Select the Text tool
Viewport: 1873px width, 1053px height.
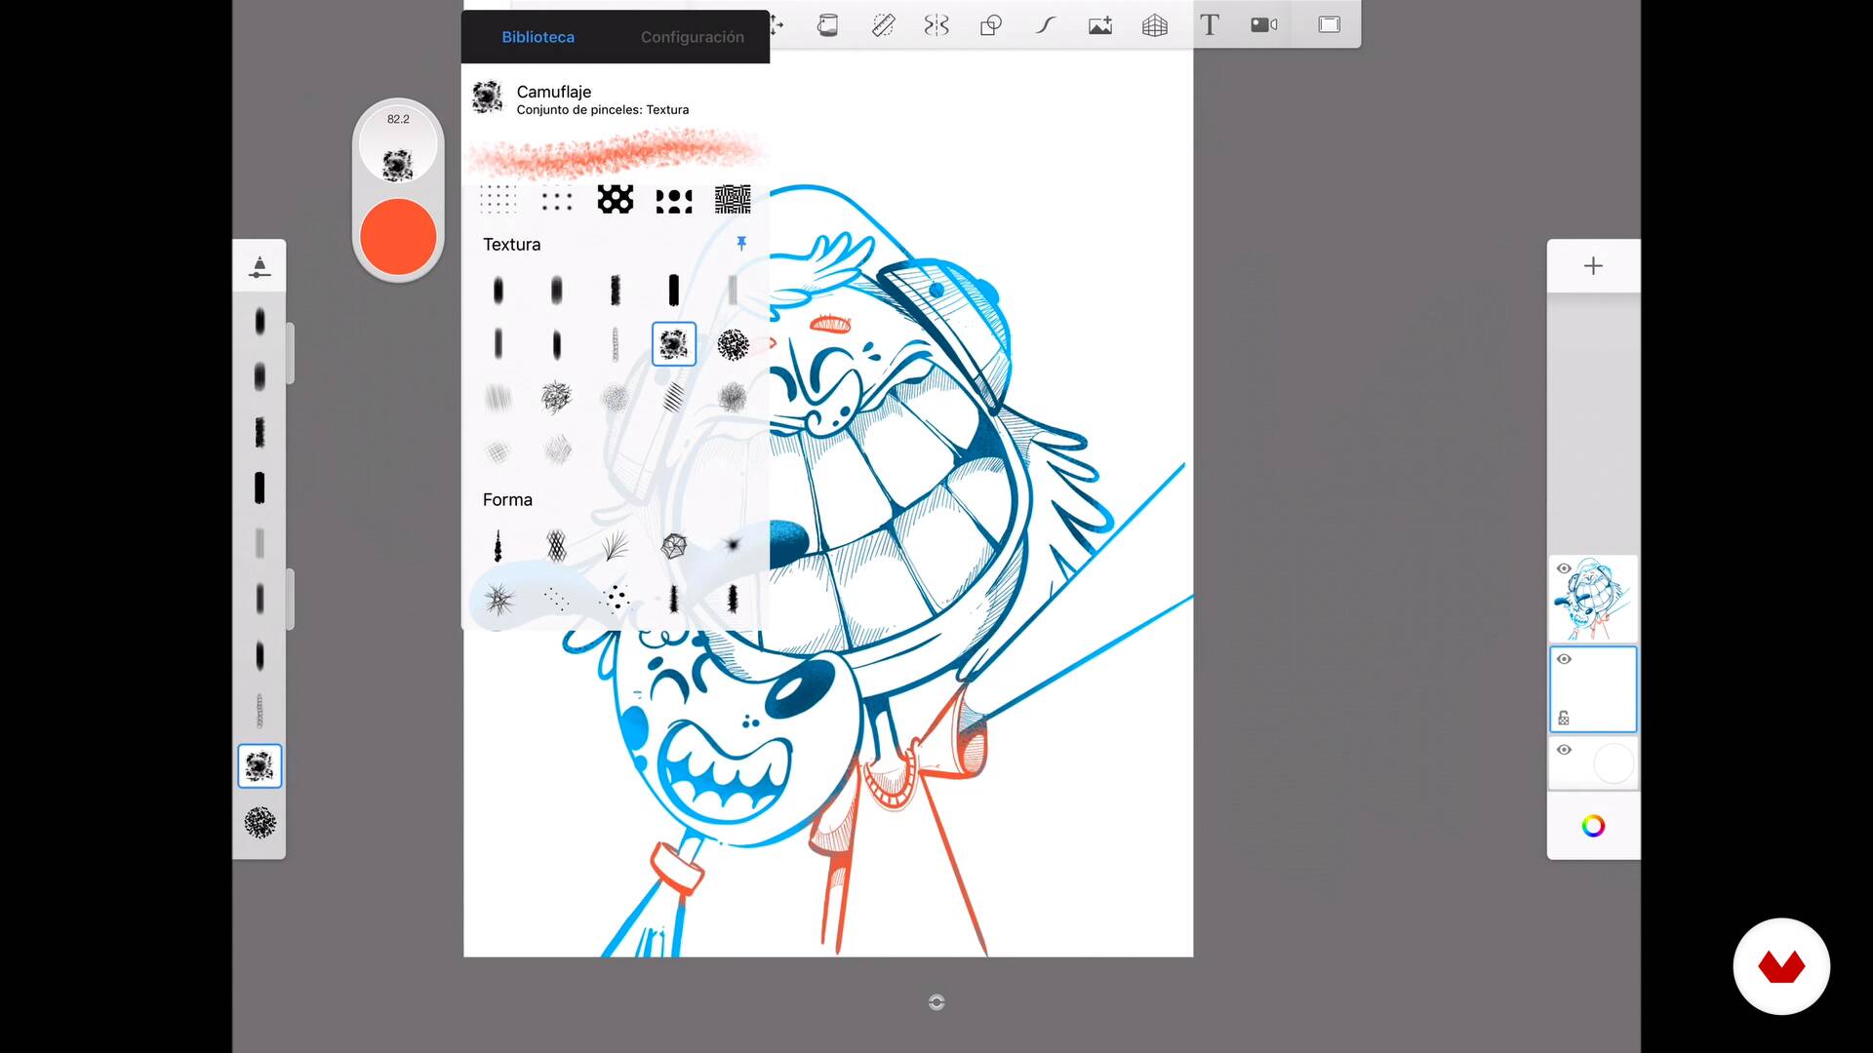[1210, 25]
